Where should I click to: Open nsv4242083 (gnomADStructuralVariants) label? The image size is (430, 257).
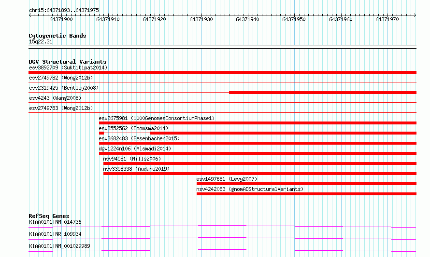pyautogui.click(x=250, y=189)
